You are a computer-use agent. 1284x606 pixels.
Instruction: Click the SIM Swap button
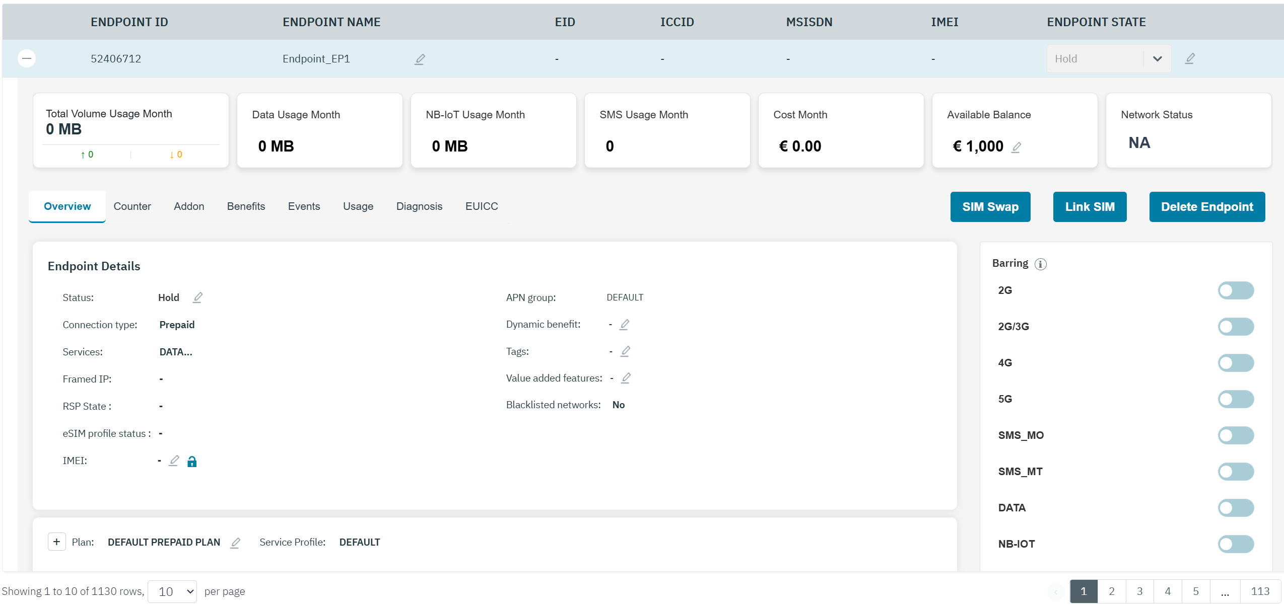(x=990, y=207)
